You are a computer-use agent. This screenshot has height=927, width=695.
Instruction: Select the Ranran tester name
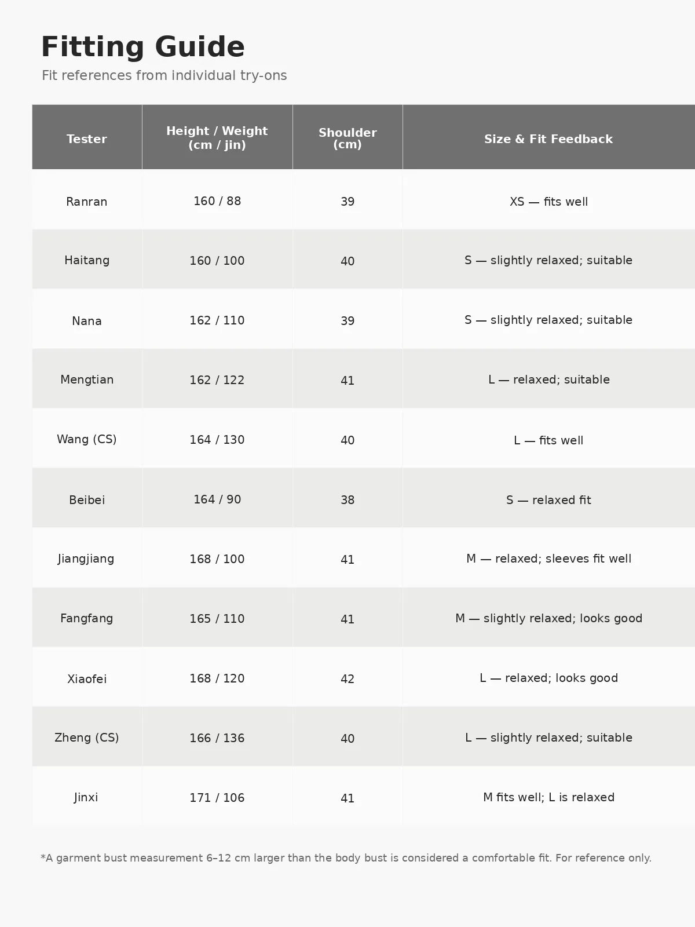pos(87,202)
